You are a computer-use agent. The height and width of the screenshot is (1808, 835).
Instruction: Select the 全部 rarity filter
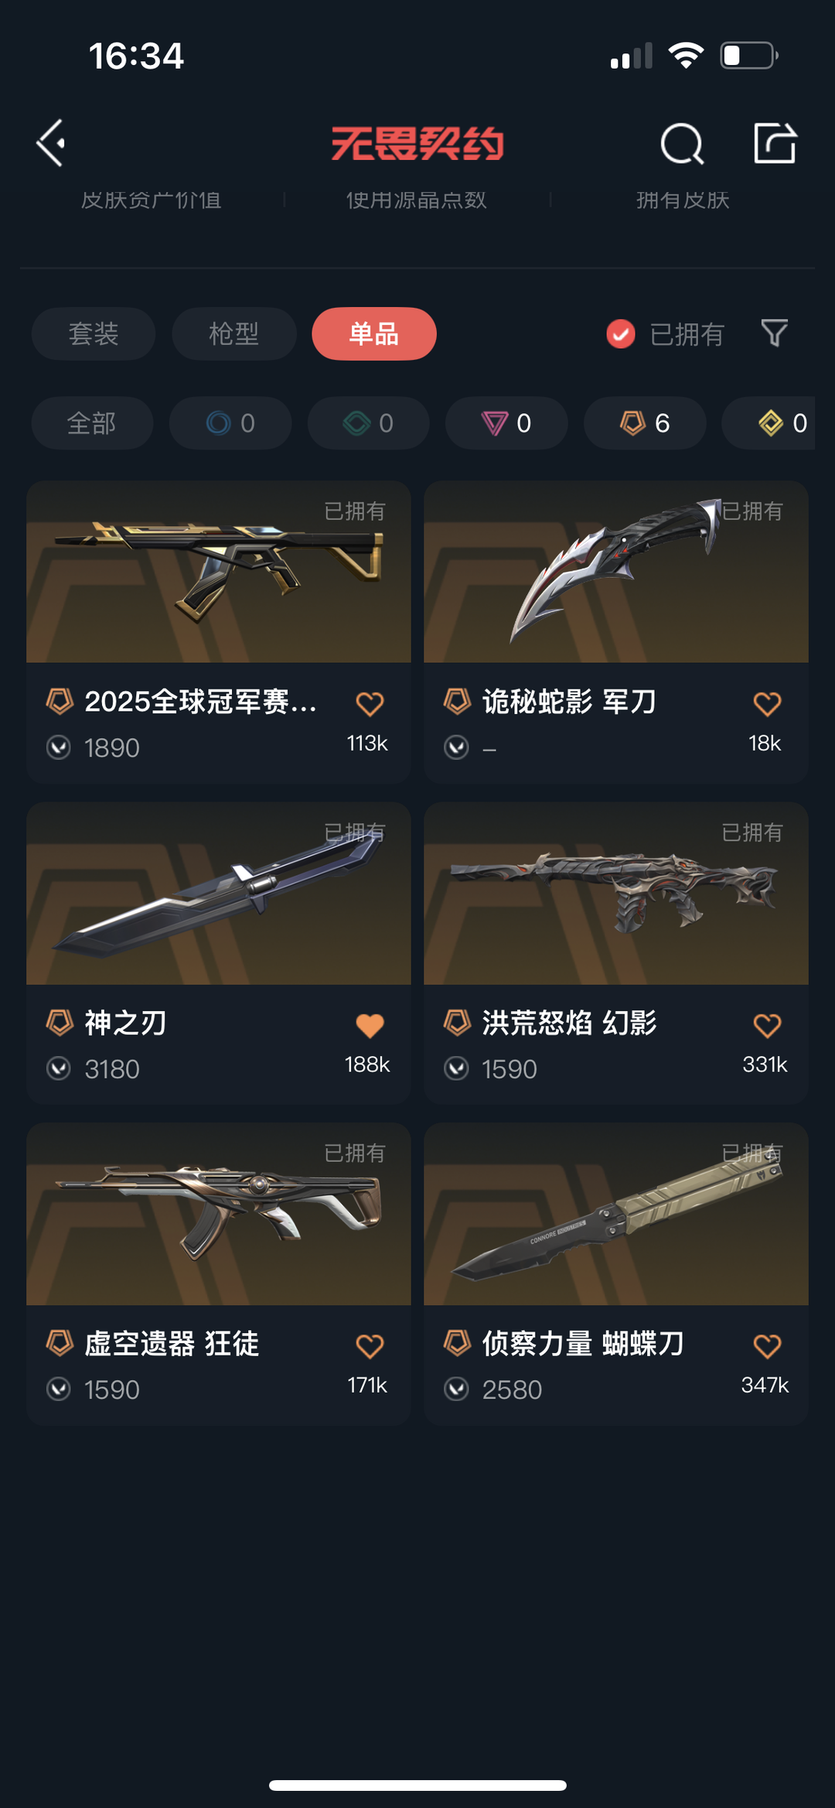tap(92, 423)
